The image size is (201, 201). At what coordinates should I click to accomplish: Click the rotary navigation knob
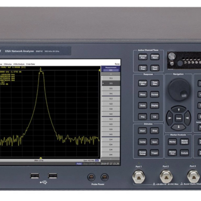click(x=179, y=89)
